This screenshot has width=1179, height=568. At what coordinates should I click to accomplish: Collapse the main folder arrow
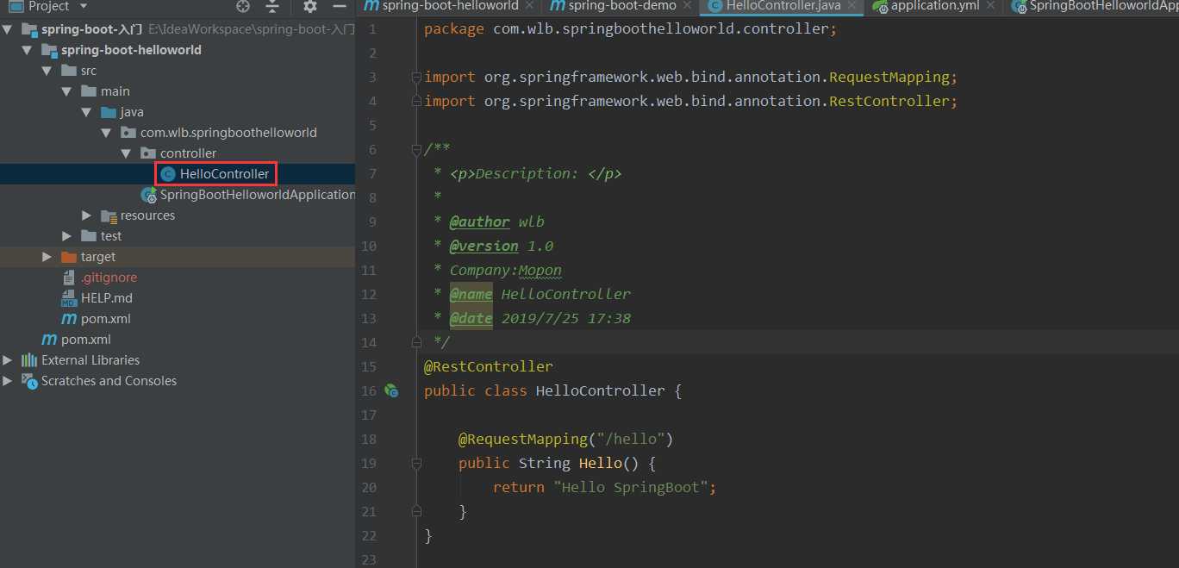pos(68,91)
